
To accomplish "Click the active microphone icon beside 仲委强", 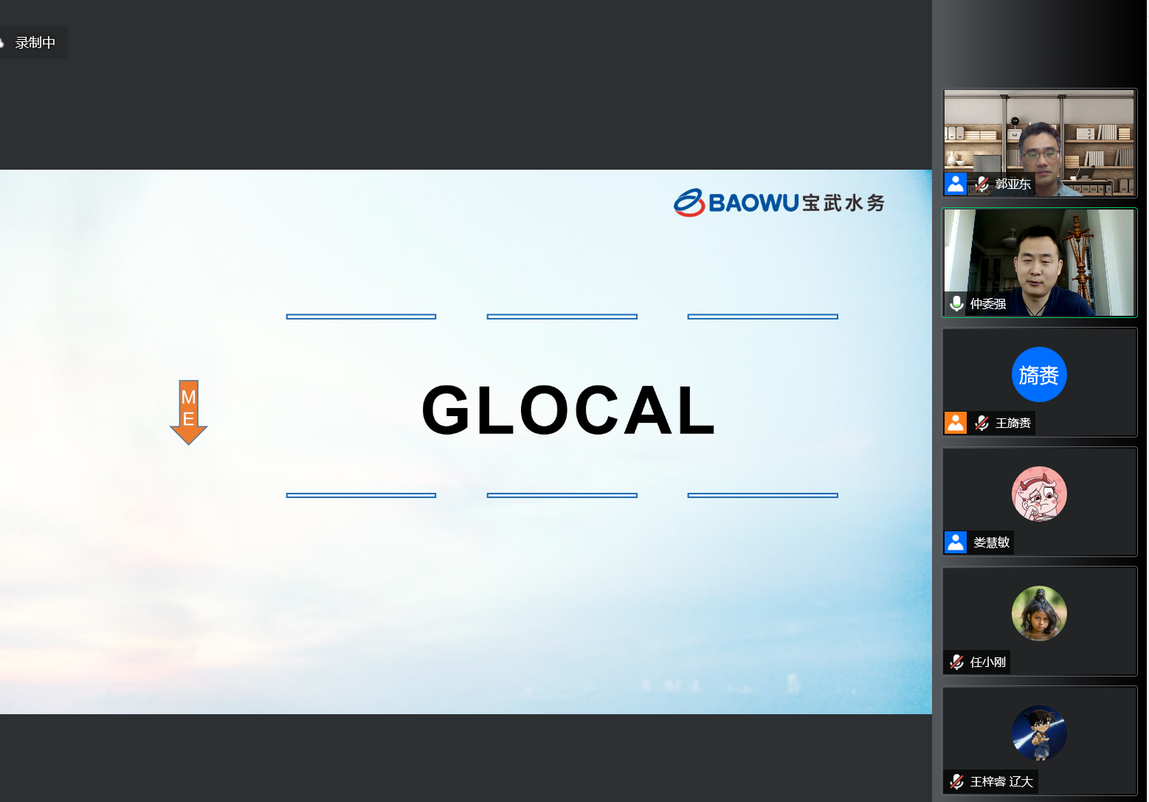I will point(956,303).
